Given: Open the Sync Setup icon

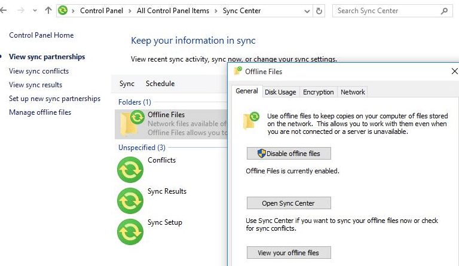Looking at the screenshot, I should pos(130,231).
